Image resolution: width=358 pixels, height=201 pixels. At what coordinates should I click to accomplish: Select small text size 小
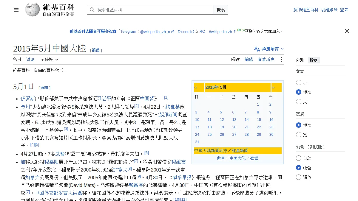(x=299, y=82)
